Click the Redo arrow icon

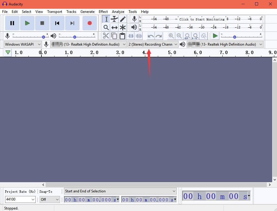point(159,36)
